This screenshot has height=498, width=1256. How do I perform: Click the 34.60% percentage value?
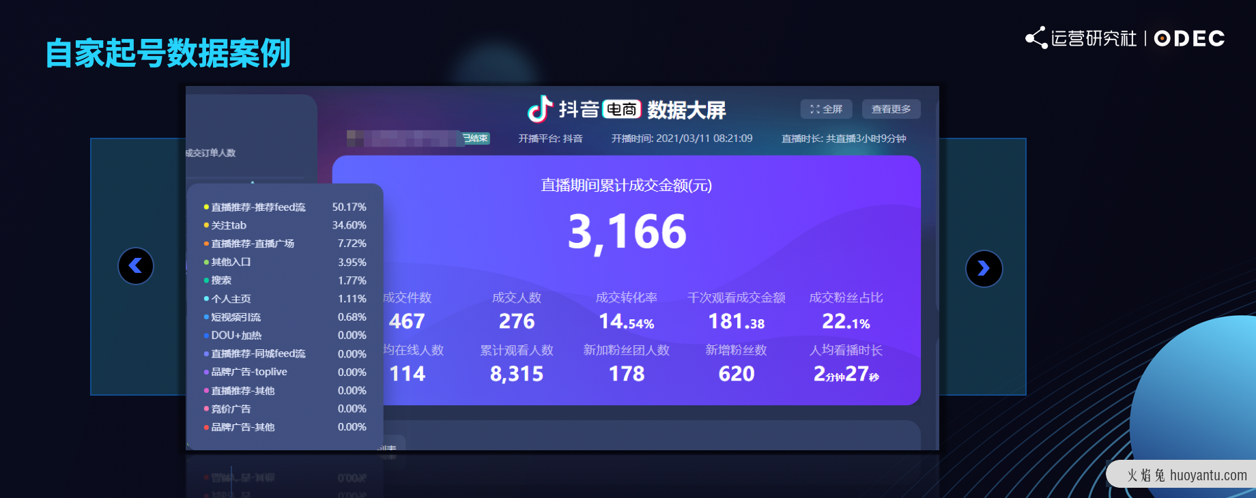(x=349, y=225)
